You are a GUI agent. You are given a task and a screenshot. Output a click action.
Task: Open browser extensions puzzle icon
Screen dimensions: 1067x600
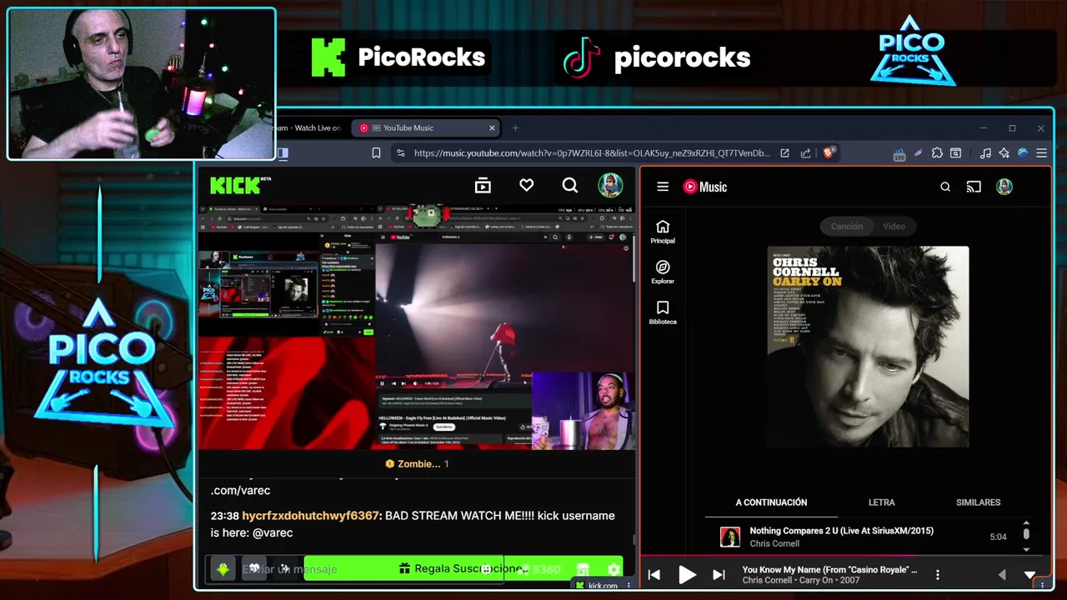point(937,152)
